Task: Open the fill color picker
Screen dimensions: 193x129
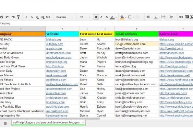Action: coord(122,17)
